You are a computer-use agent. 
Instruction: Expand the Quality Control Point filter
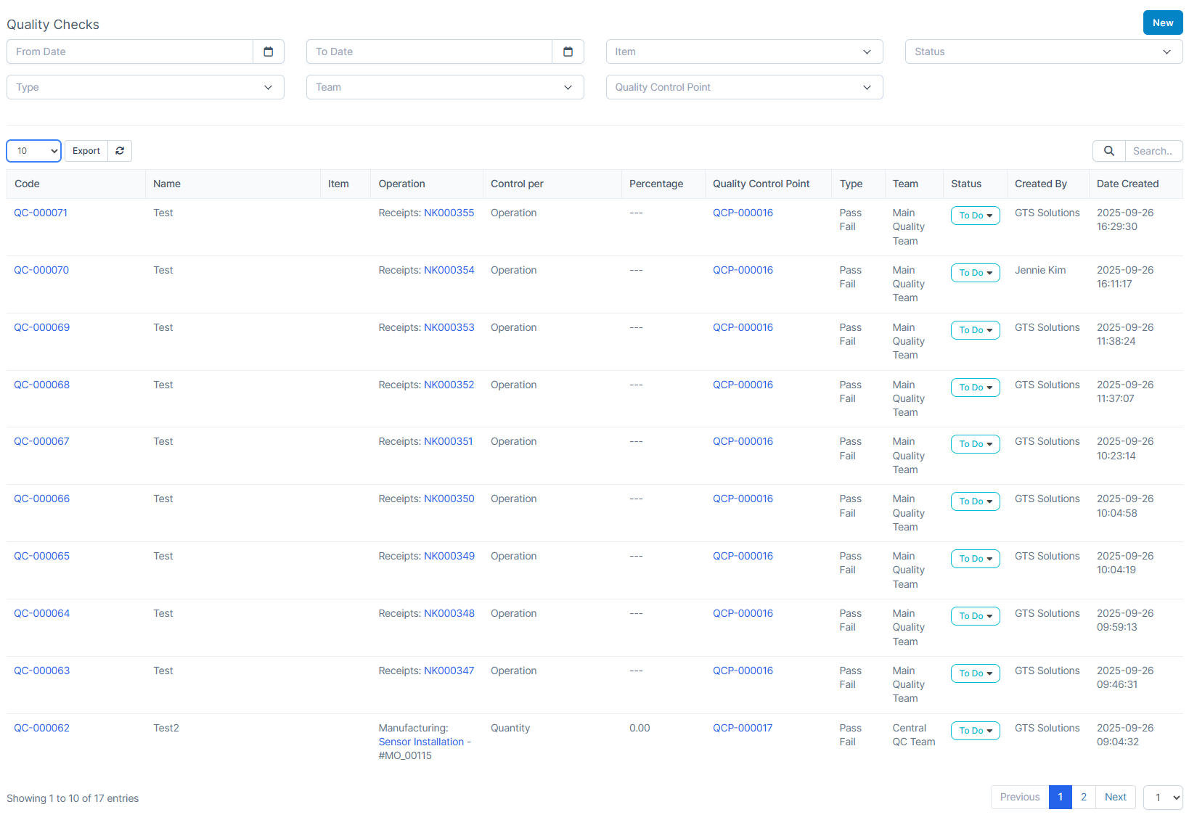[x=744, y=87]
